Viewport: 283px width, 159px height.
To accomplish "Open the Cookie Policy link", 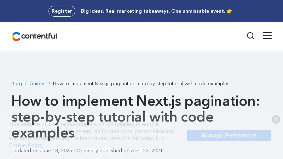I will pyautogui.click(x=25, y=145).
